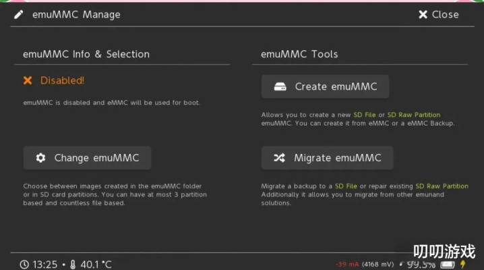Open Change emuMMC selection
Image resolution: width=484 pixels, height=270 pixels.
[x=87, y=158]
